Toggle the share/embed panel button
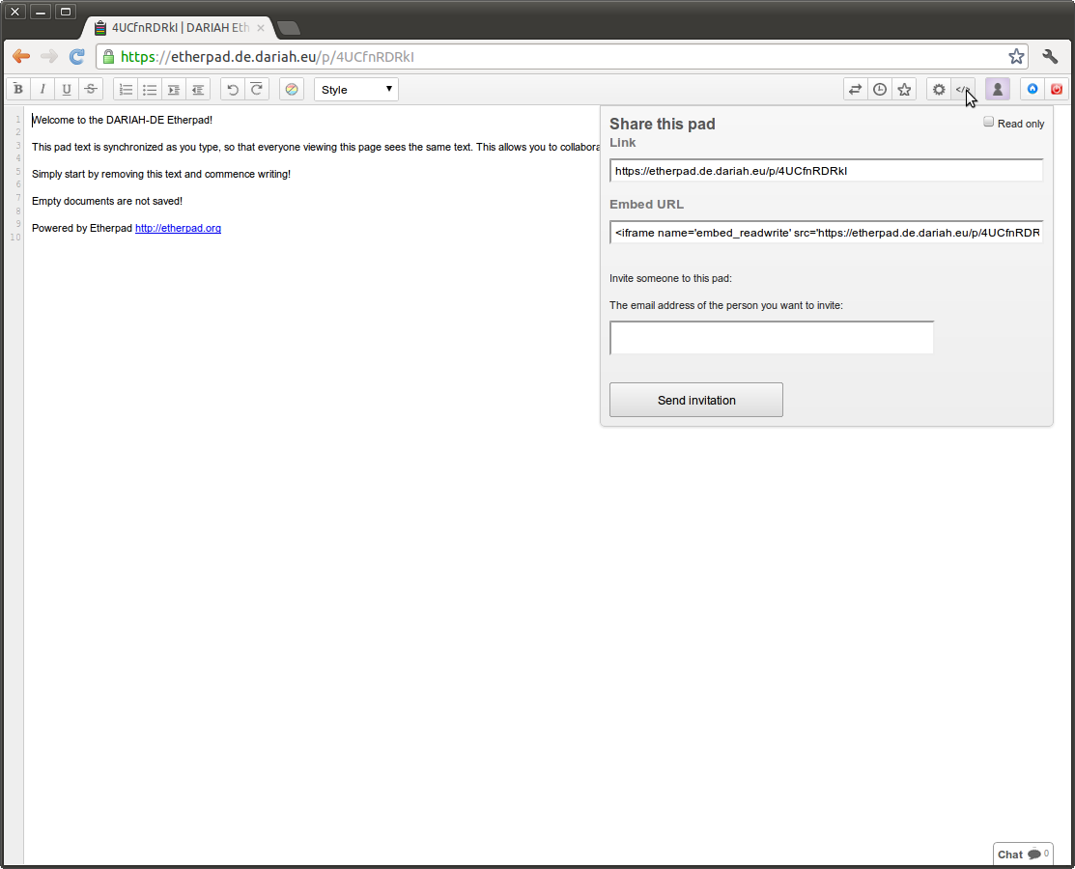The height and width of the screenshot is (869, 1075). pyautogui.click(x=963, y=90)
